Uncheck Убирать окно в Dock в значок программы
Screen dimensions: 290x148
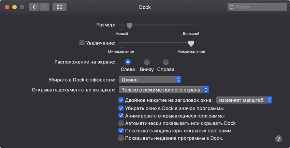click(x=121, y=108)
